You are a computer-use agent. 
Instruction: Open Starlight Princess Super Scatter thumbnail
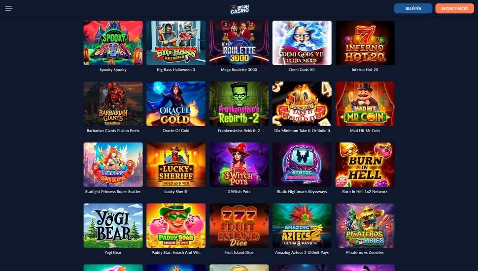(113, 165)
